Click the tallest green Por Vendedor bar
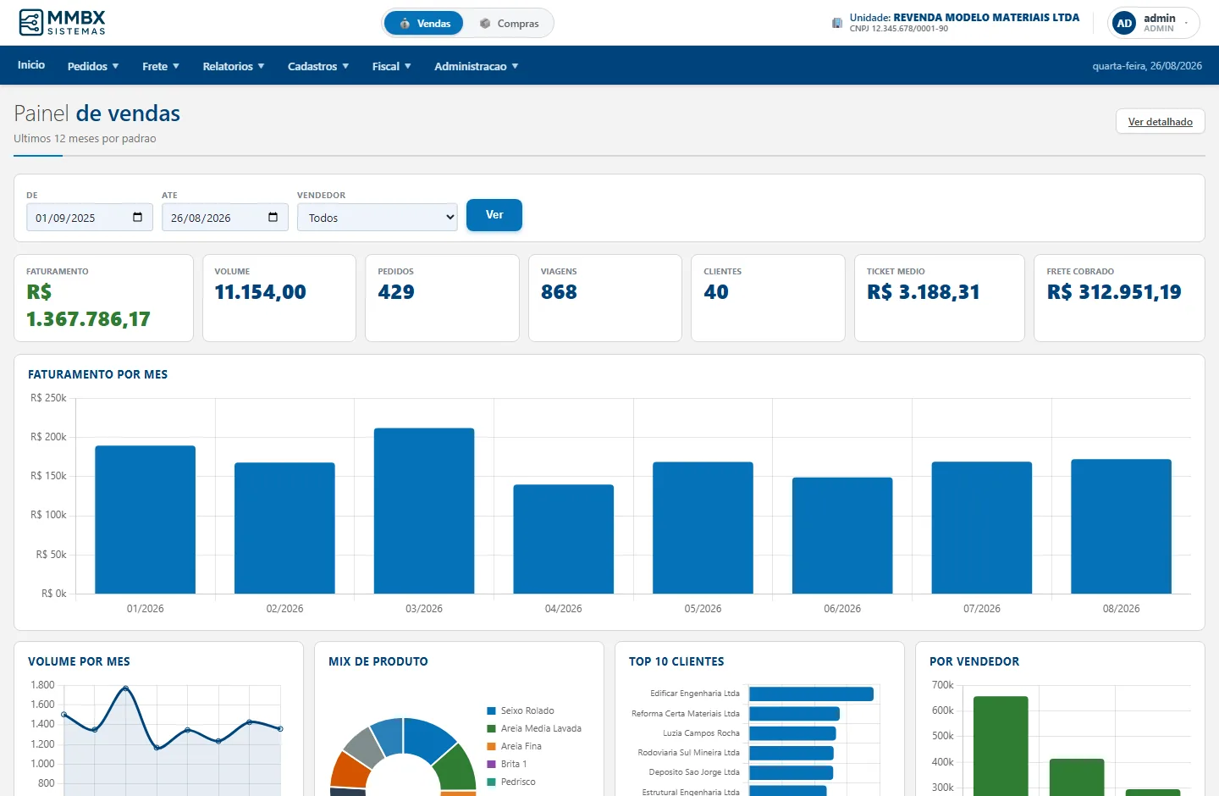 [x=1001, y=746]
